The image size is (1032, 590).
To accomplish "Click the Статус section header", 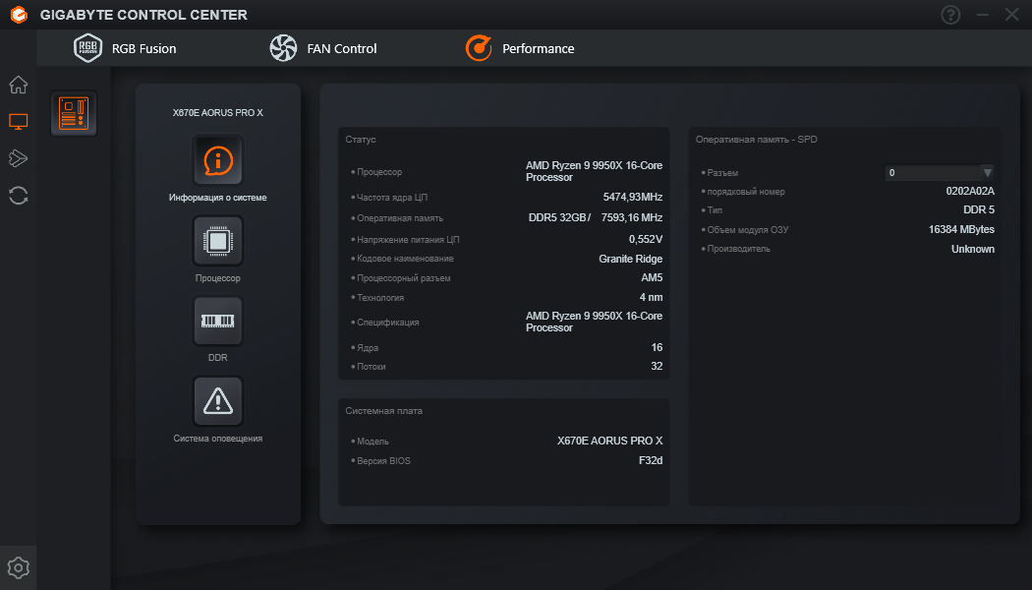I will coord(361,140).
